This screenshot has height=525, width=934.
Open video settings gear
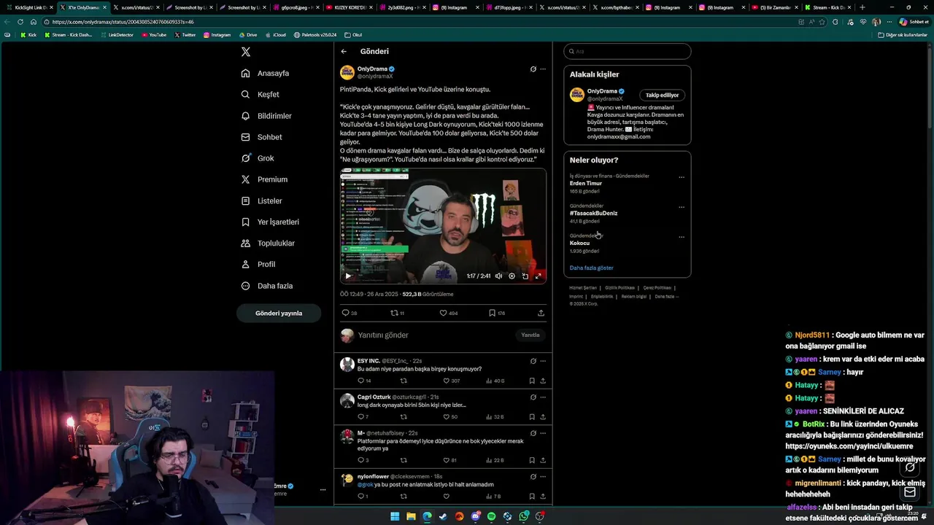coord(512,276)
